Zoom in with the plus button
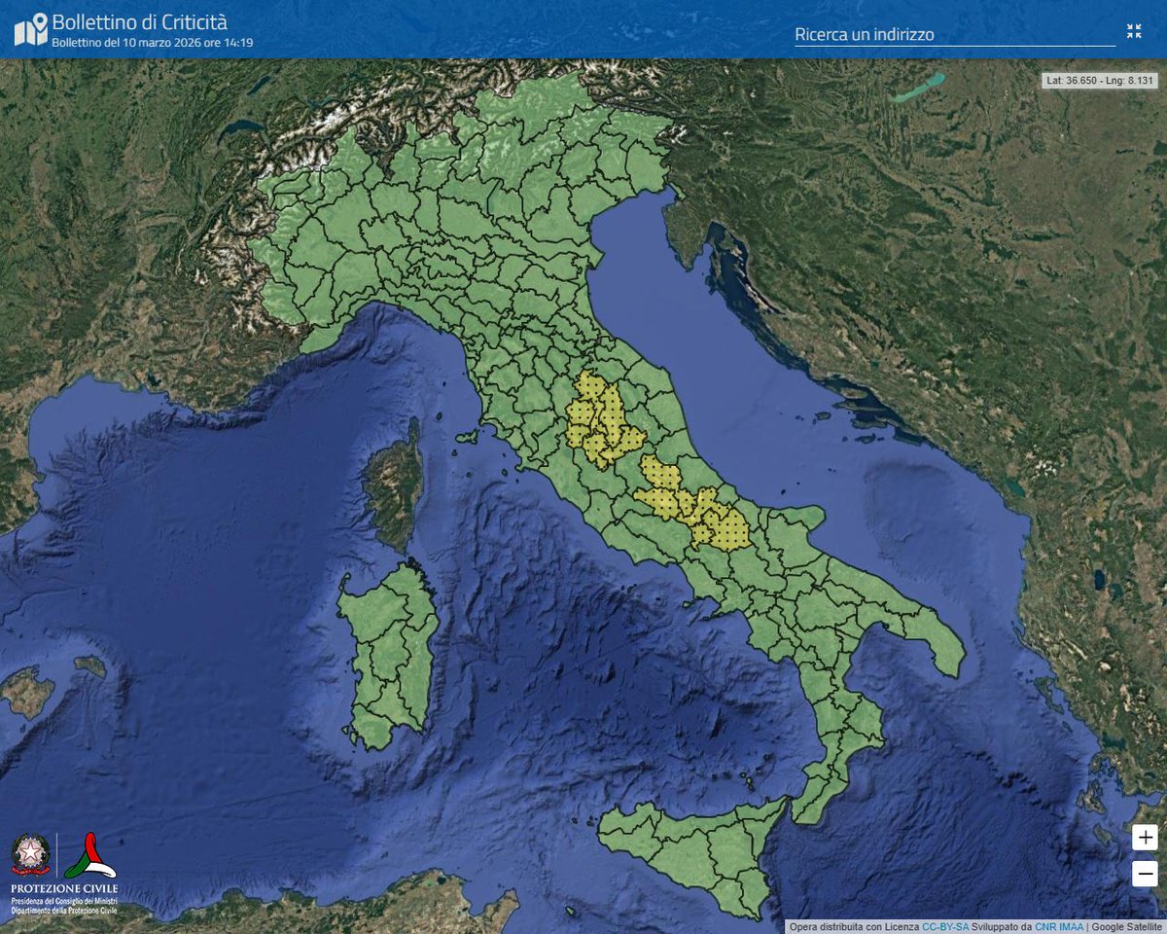Image resolution: width=1167 pixels, height=934 pixels. coord(1145,838)
